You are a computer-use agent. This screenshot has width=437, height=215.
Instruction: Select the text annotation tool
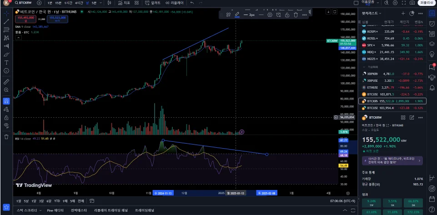(x=6, y=62)
